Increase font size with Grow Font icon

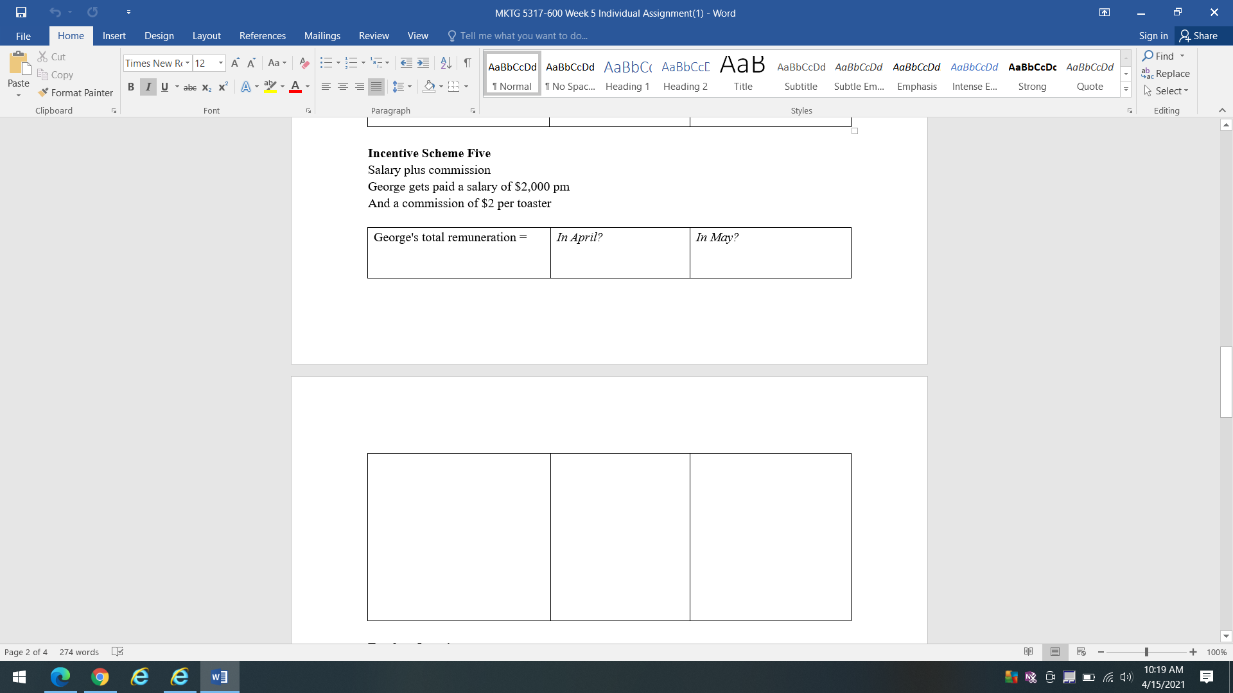(x=235, y=63)
